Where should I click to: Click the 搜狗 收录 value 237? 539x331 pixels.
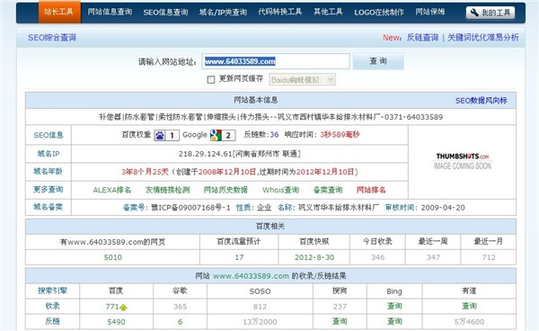click(x=340, y=307)
